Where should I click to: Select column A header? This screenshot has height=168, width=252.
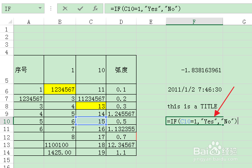(29, 22)
